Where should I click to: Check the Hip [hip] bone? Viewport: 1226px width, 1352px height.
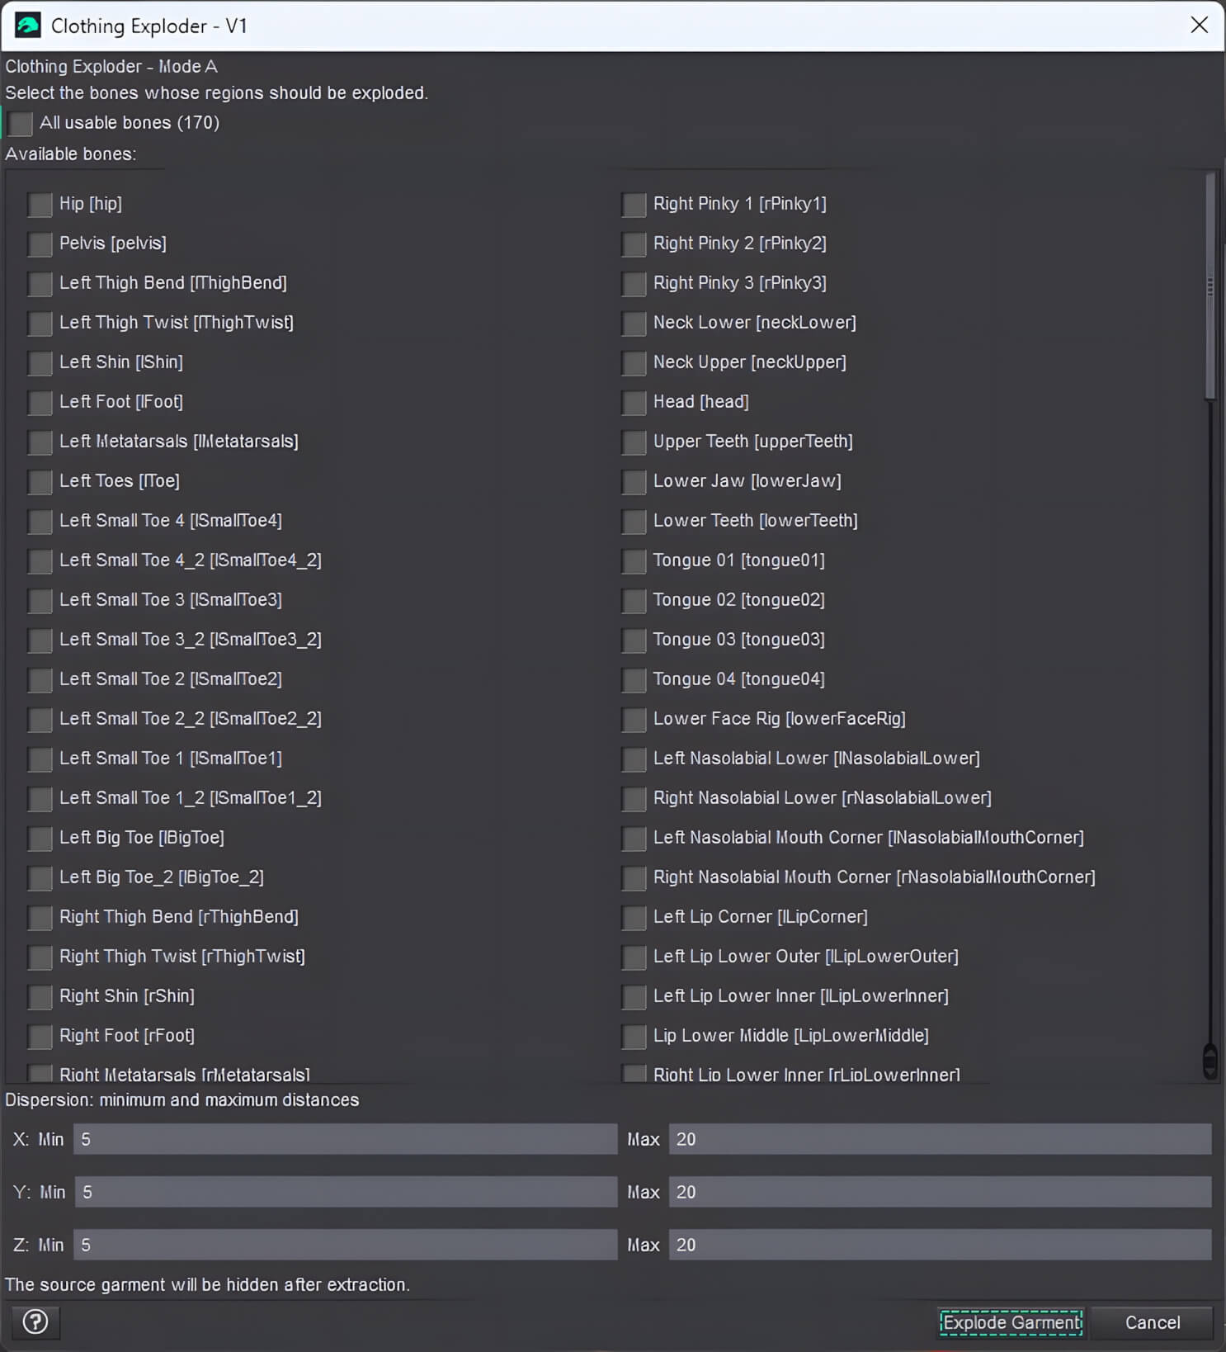point(40,204)
